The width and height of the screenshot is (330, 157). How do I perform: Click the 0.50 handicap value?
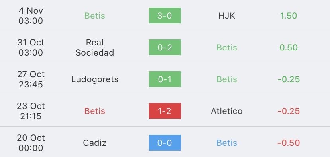(288, 48)
